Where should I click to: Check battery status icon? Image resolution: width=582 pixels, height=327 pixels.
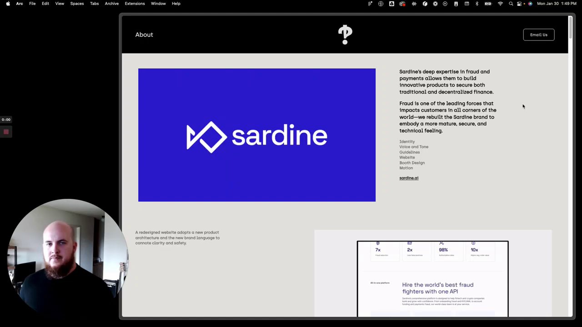(x=488, y=4)
